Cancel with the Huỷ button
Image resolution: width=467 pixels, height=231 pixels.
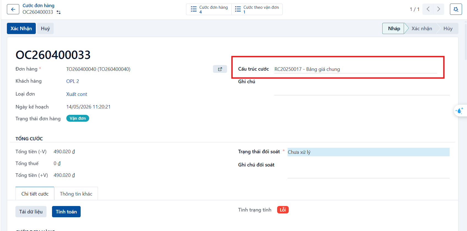tap(45, 29)
